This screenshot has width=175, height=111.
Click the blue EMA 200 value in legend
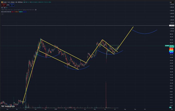pyautogui.click(x=25, y=12)
